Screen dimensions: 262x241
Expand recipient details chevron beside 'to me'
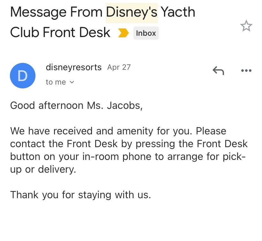(72, 82)
